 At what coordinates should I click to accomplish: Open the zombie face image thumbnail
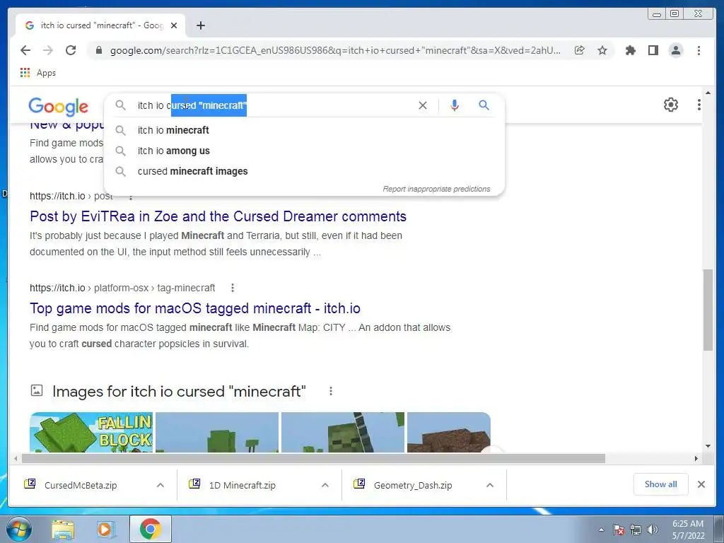(343, 432)
